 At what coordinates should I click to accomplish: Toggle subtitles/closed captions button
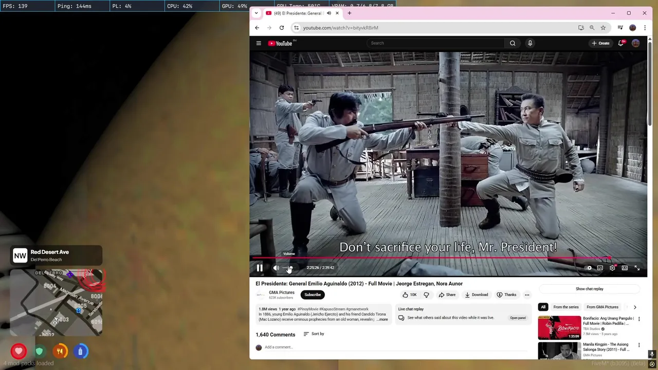click(x=600, y=268)
